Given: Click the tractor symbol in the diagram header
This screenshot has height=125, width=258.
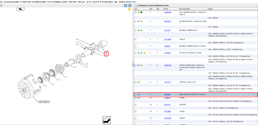Looking at the screenshot, I should (21, 9).
